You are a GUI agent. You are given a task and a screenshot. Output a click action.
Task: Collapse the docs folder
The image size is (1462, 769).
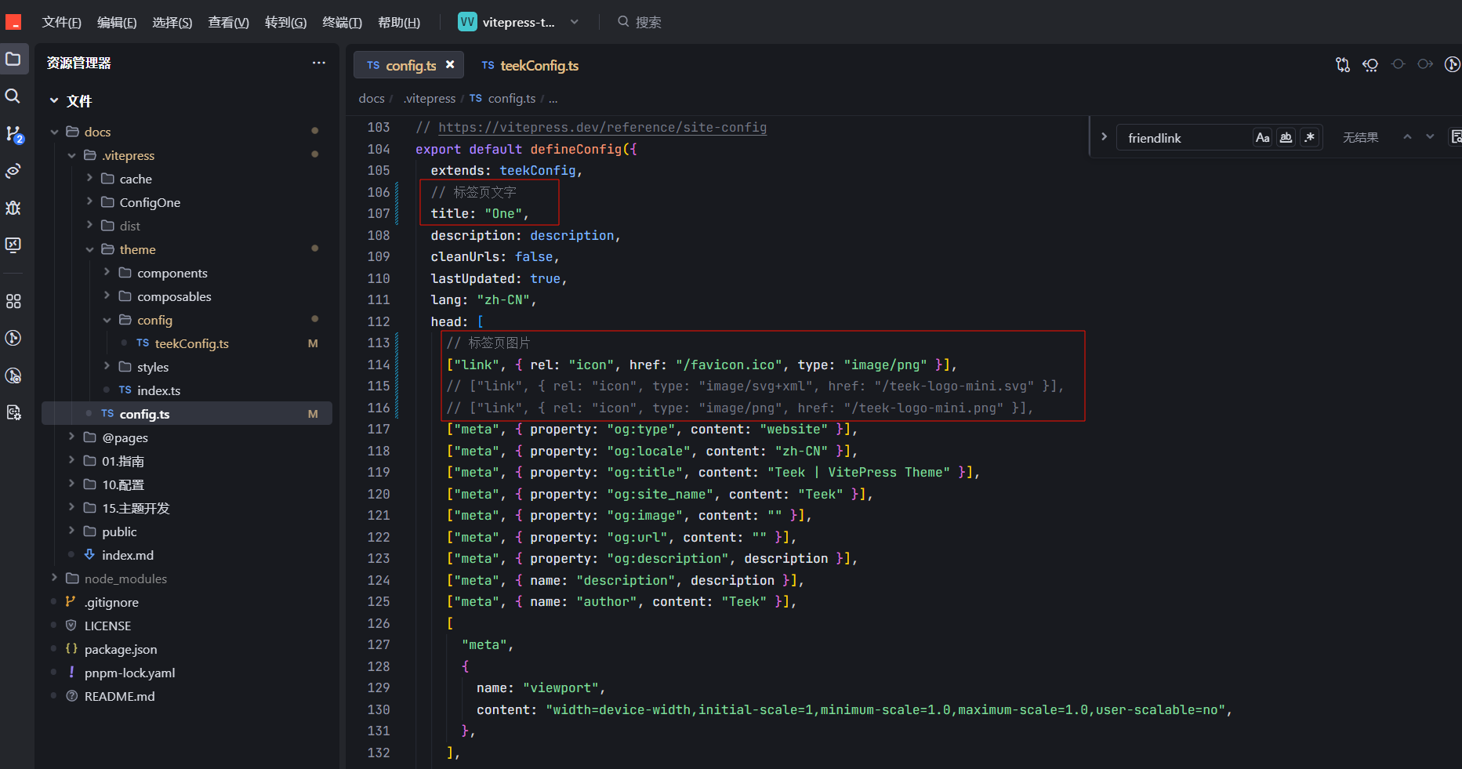(x=54, y=132)
